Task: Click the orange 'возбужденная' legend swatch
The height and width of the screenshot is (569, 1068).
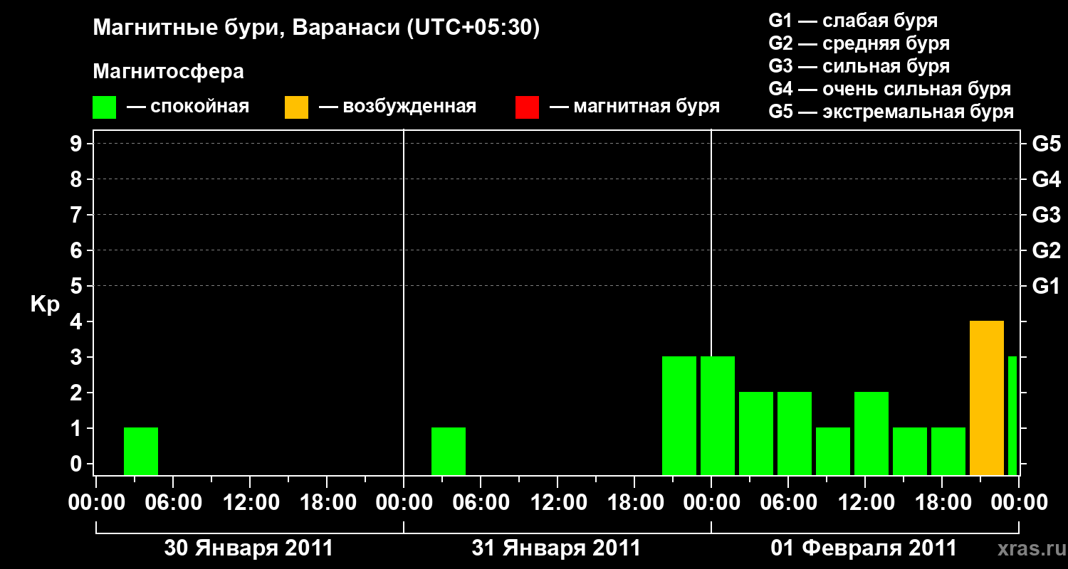Action: (x=296, y=107)
